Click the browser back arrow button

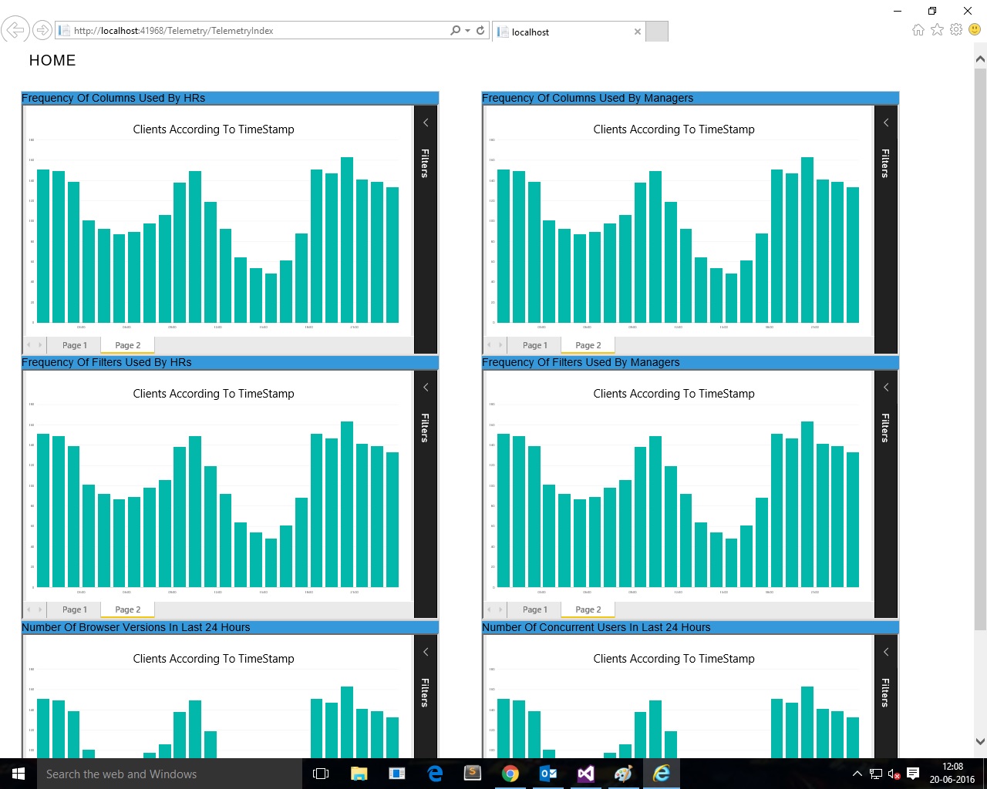coord(15,30)
